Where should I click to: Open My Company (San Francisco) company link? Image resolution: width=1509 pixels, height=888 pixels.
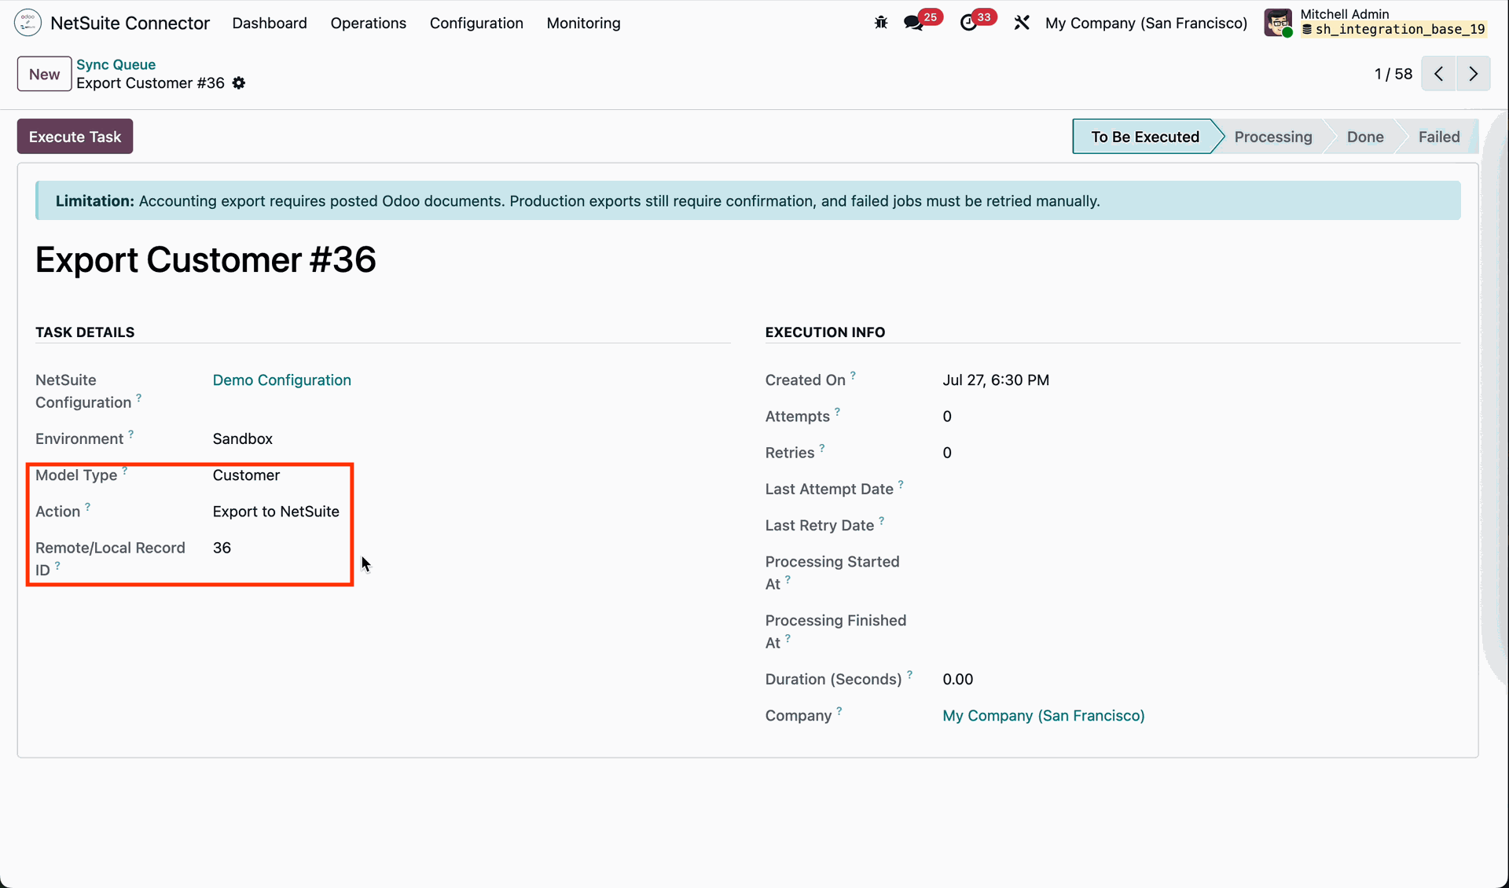point(1044,716)
